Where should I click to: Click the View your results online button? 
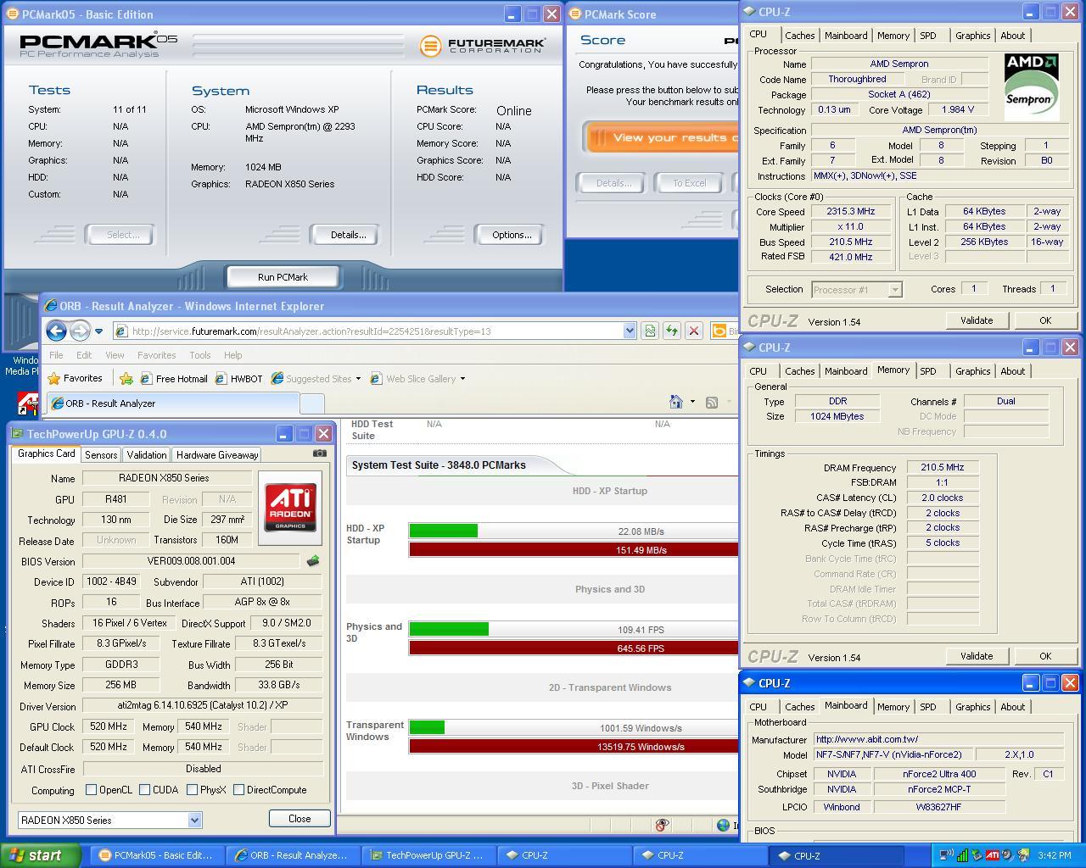(663, 137)
